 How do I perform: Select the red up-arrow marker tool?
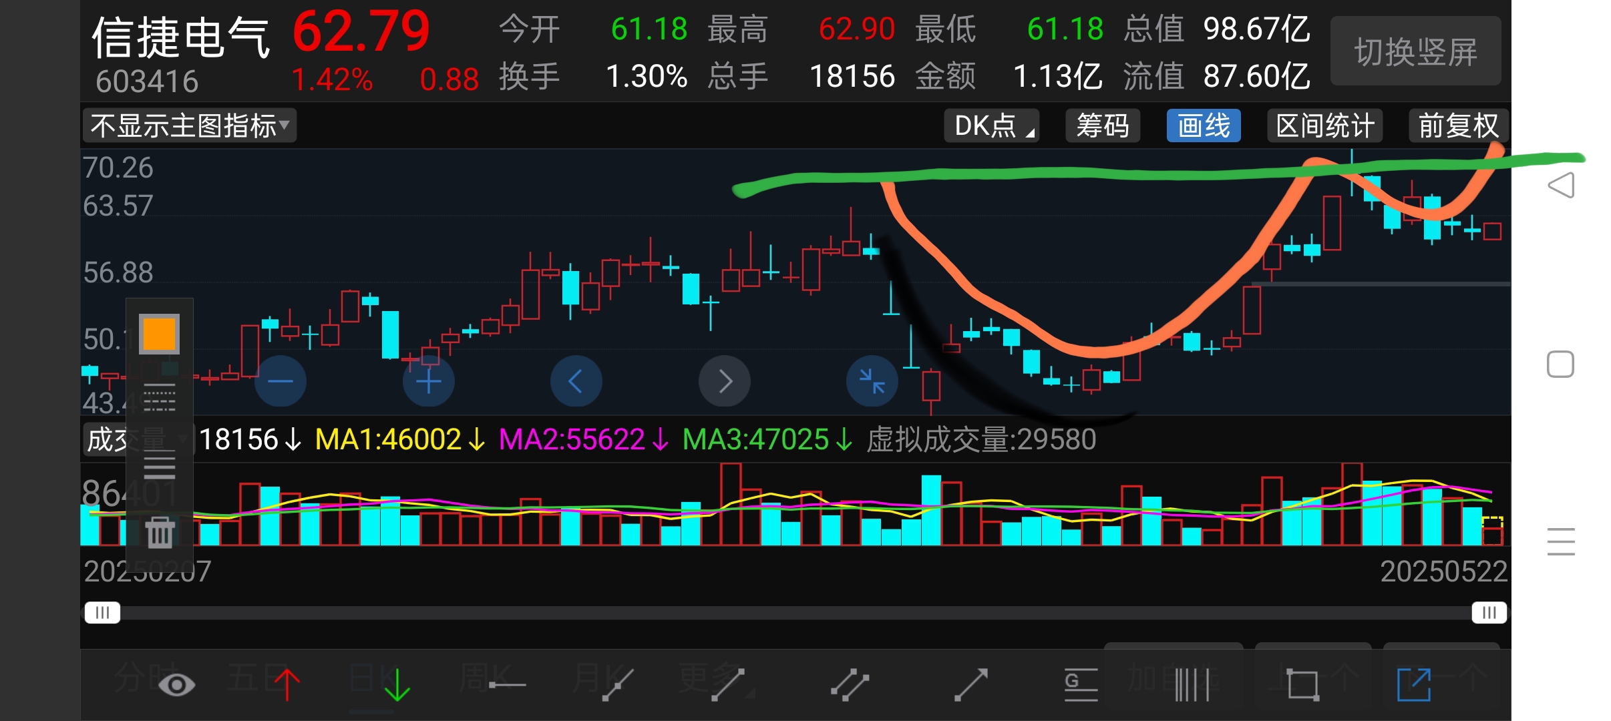287,684
